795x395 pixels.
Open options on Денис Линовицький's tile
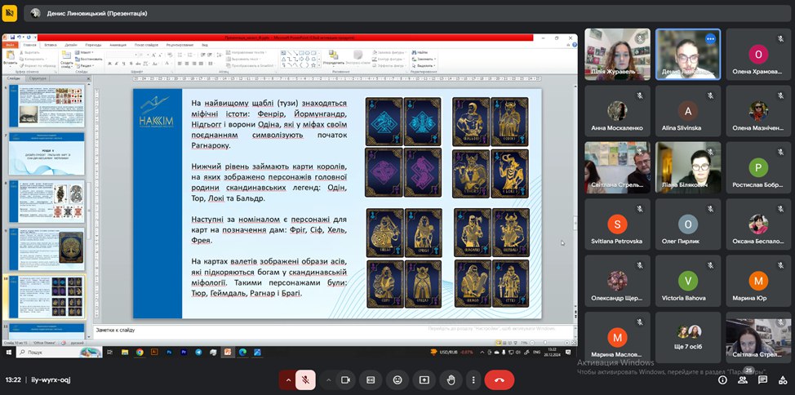[710, 38]
